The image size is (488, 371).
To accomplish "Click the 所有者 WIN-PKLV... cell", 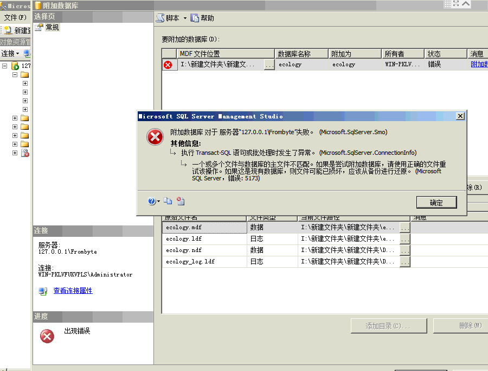I will point(403,65).
